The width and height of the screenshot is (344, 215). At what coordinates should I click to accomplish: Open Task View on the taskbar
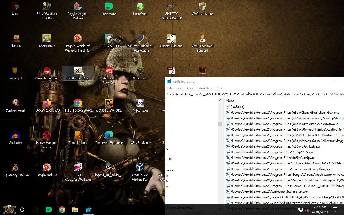coord(35,210)
